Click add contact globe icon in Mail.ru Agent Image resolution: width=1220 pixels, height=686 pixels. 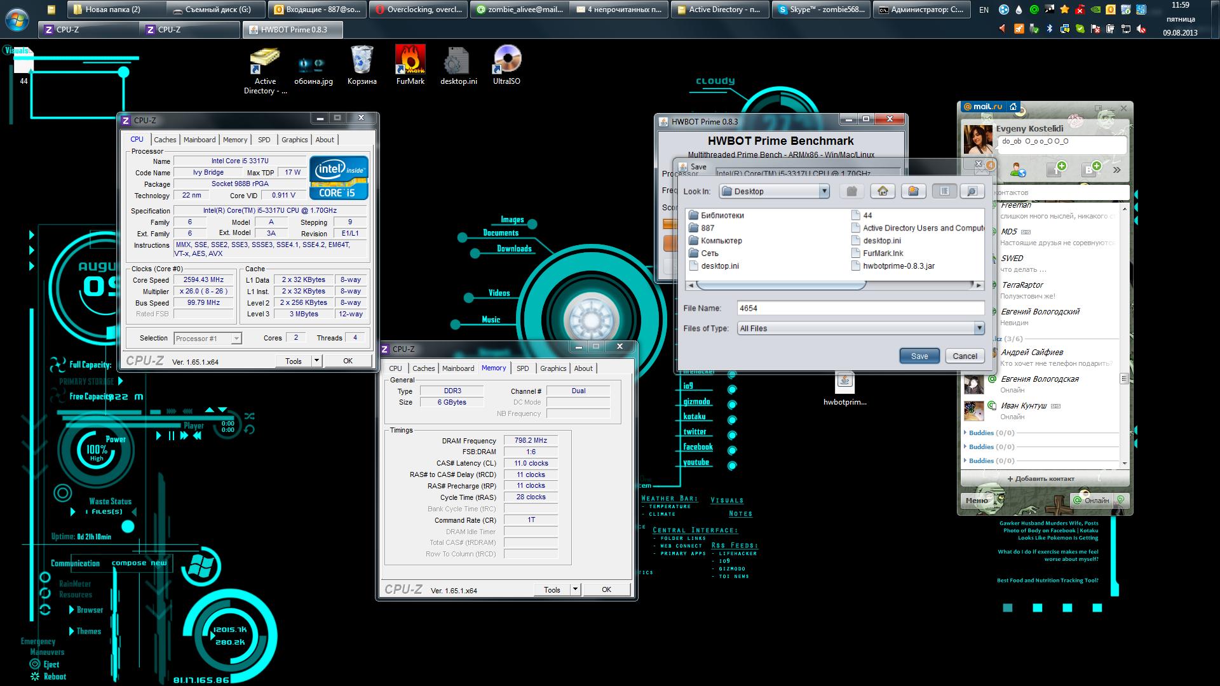[1017, 170]
